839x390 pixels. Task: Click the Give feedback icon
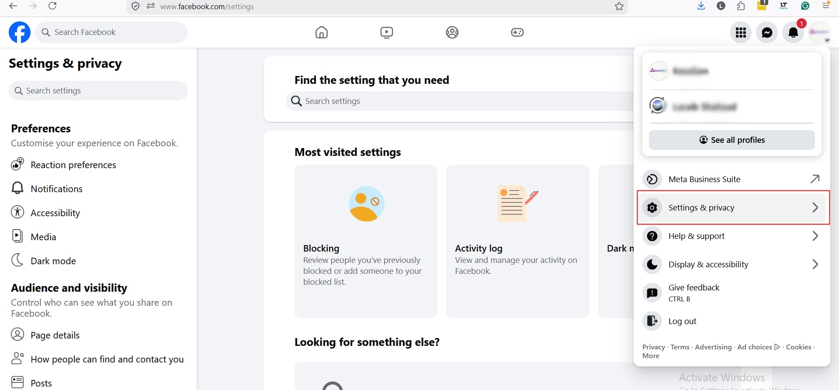[x=652, y=293]
